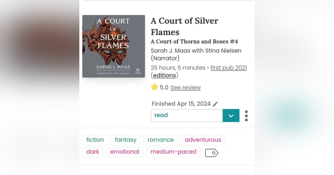Viewport: 334px width, 175px height.
Task: Click the tag icon below the mood labels
Action: click(x=212, y=152)
